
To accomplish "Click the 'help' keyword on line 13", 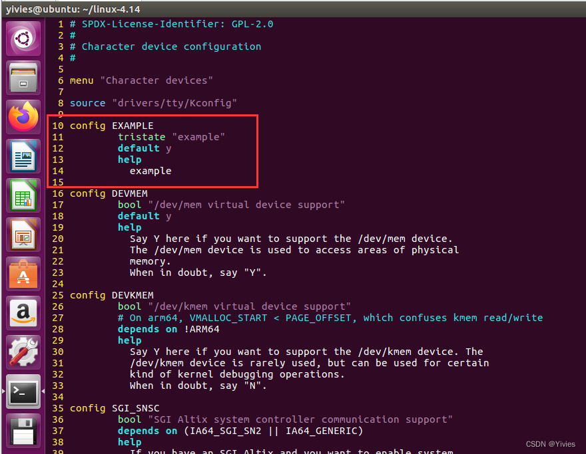I will (130, 160).
